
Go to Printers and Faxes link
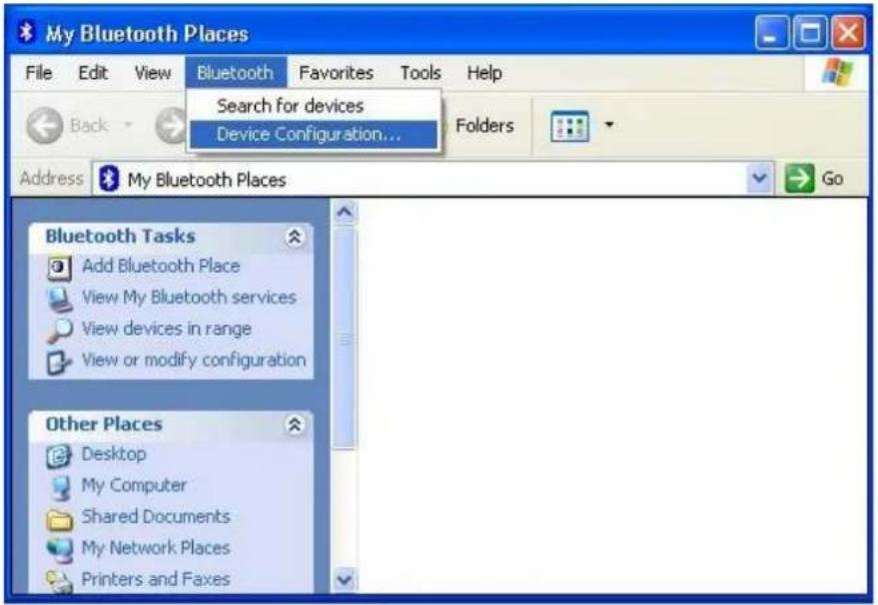pos(156,579)
